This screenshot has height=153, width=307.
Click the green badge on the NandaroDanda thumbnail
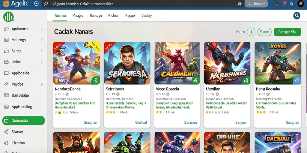pyautogui.click(x=96, y=80)
